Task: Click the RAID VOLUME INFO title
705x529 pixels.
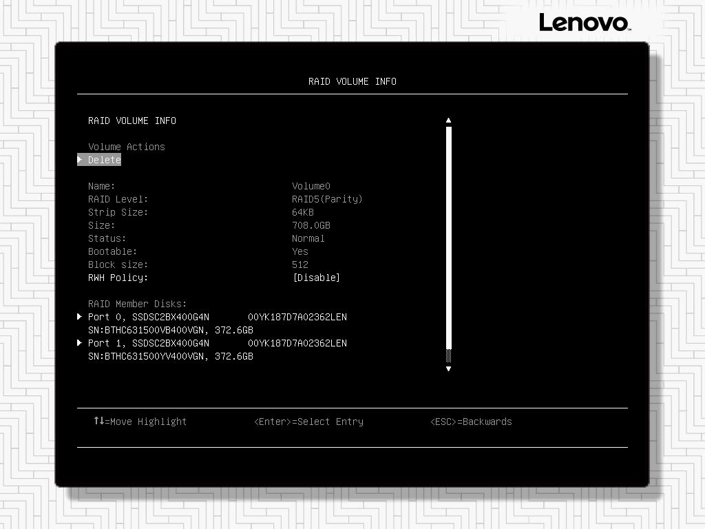Action: (x=352, y=81)
